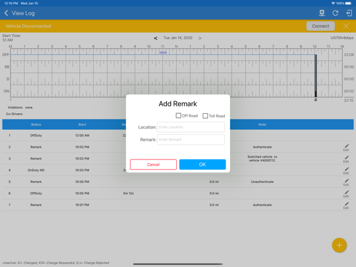This screenshot has width=356, height=267.
Task: Select the Start column header
Action: coord(82,124)
